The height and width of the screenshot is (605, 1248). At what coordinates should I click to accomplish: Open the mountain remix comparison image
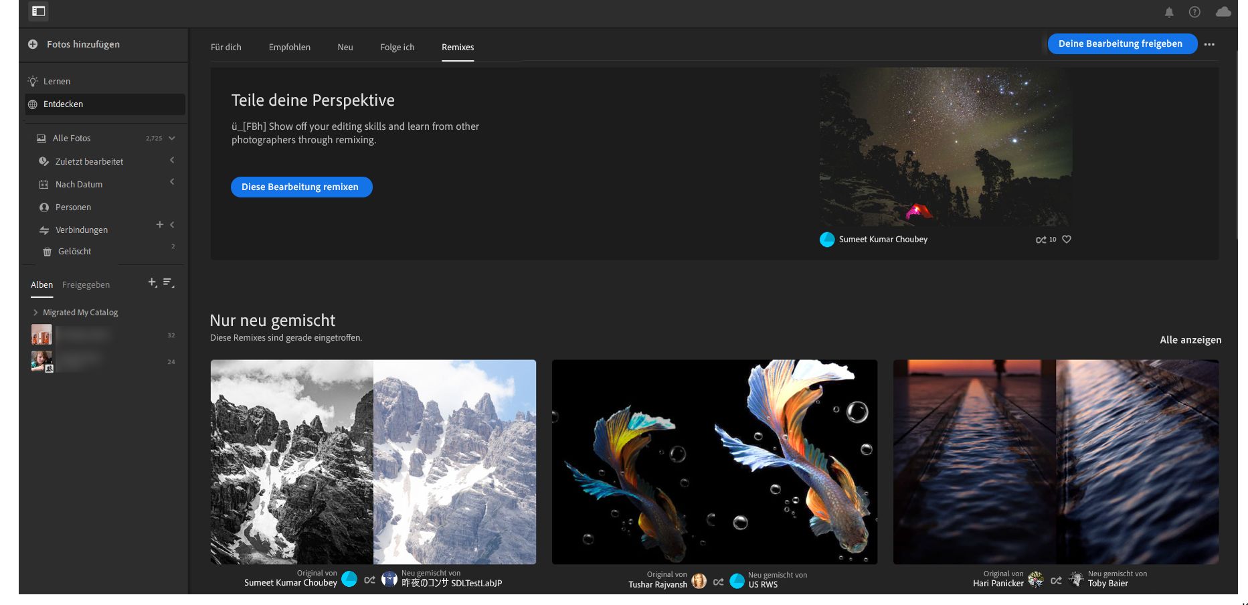click(x=373, y=462)
